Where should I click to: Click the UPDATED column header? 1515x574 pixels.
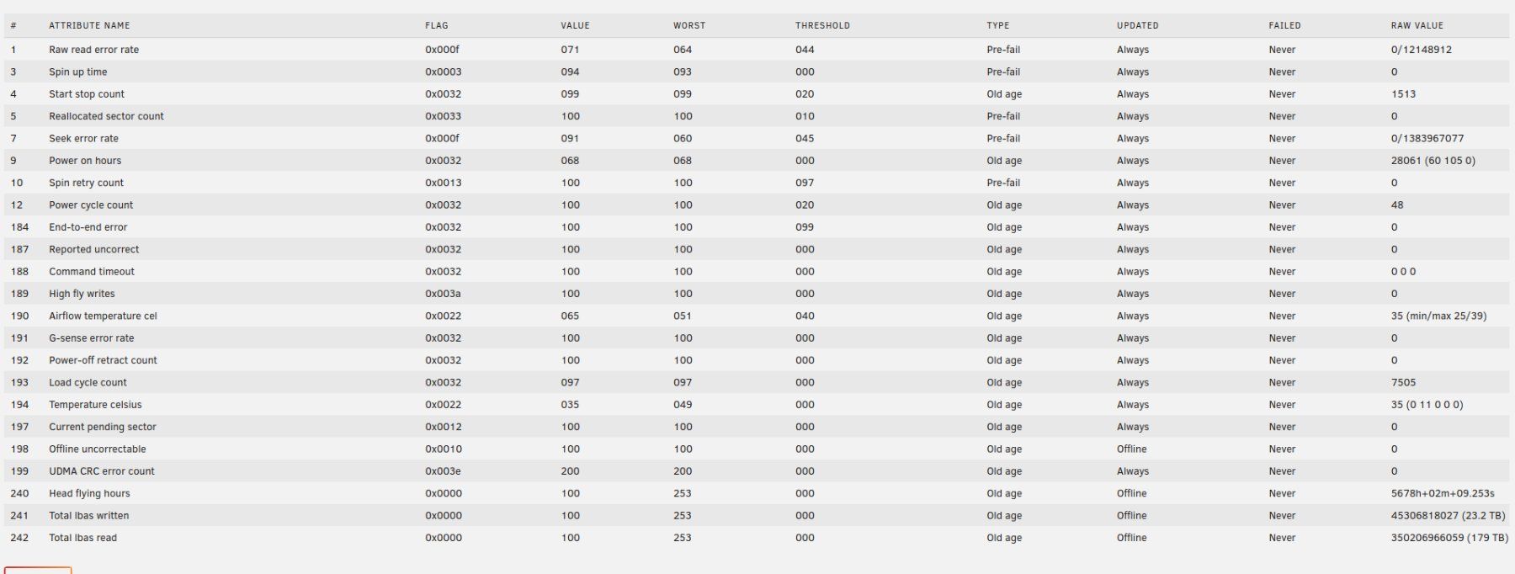click(1138, 25)
